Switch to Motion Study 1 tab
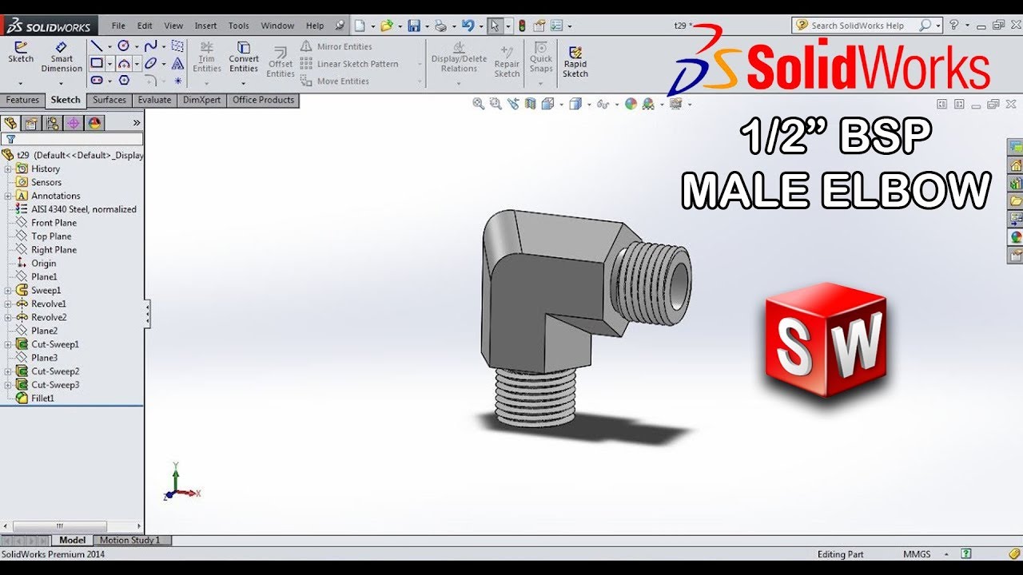The image size is (1023, 575). click(x=129, y=541)
